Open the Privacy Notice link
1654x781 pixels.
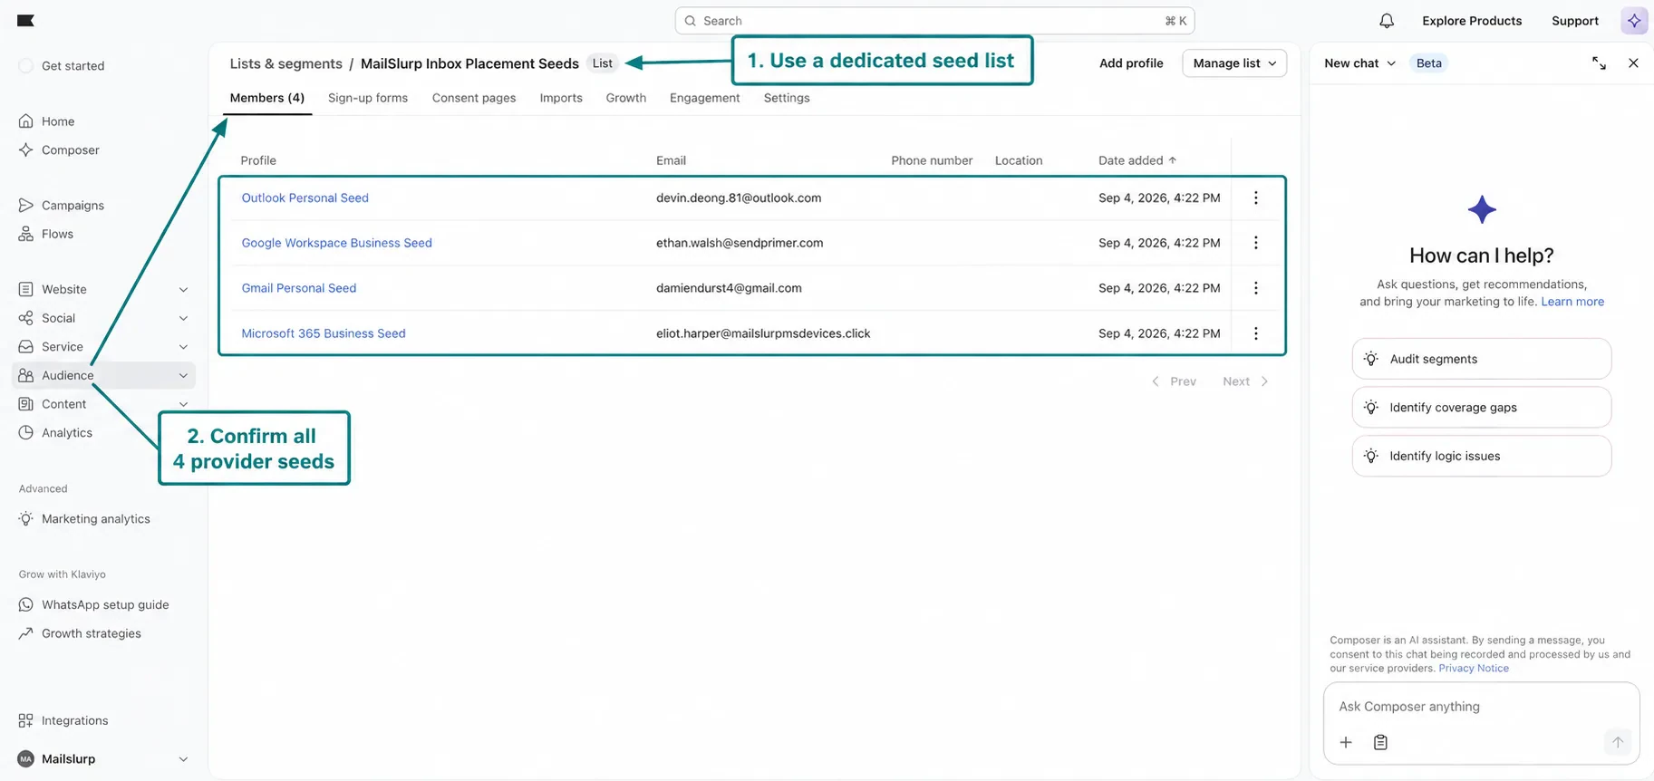point(1474,669)
